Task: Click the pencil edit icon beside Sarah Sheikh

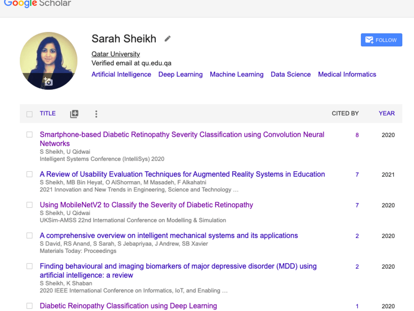Action: 167,39
